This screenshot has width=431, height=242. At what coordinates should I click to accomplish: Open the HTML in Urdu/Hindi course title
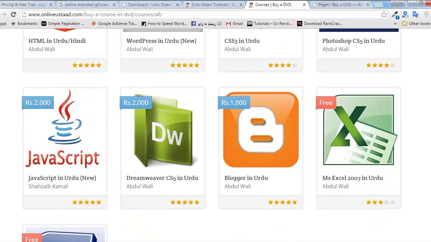click(x=57, y=41)
